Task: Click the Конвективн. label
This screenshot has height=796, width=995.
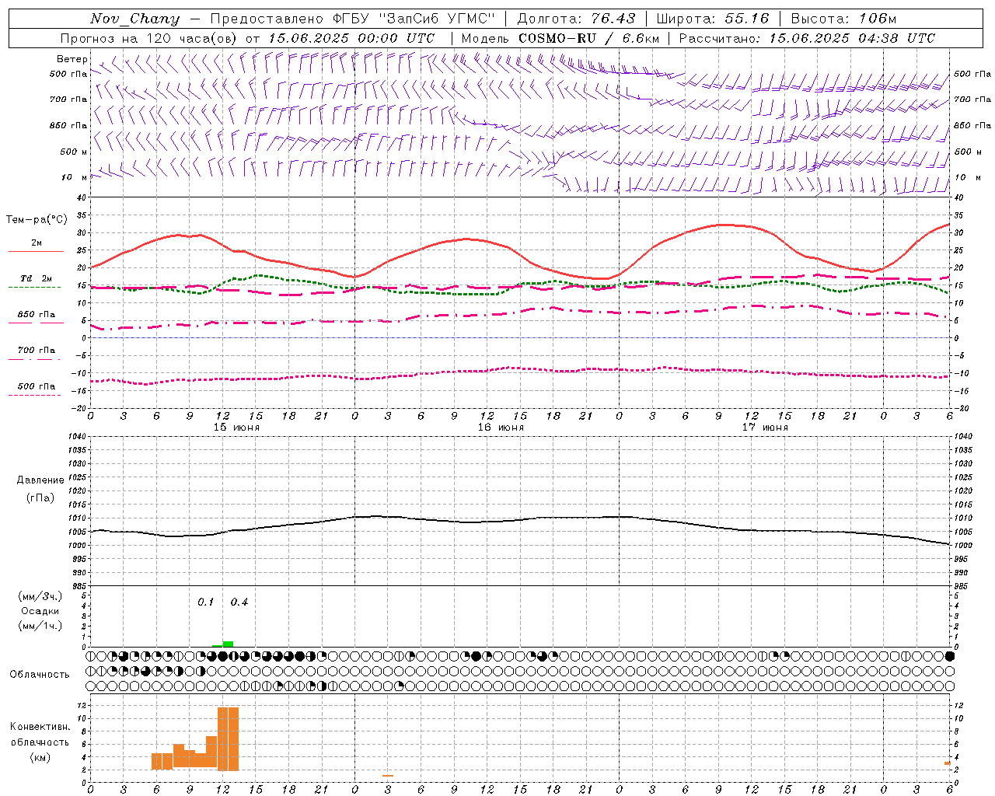Action: point(40,727)
